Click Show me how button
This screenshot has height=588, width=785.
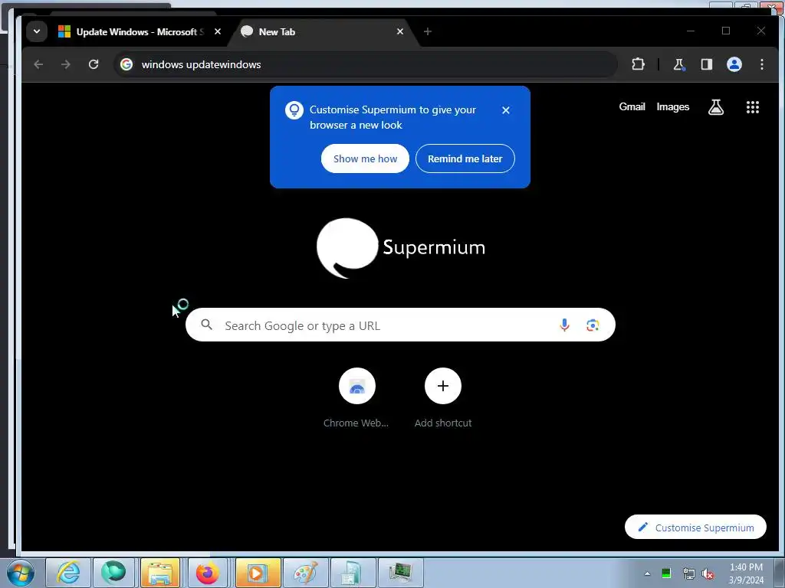click(x=365, y=158)
